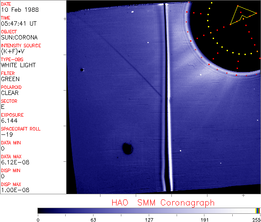The height and width of the screenshot is (222, 261).
Task: Click the blue-to-white intensity color bar
Action: coord(149,211)
